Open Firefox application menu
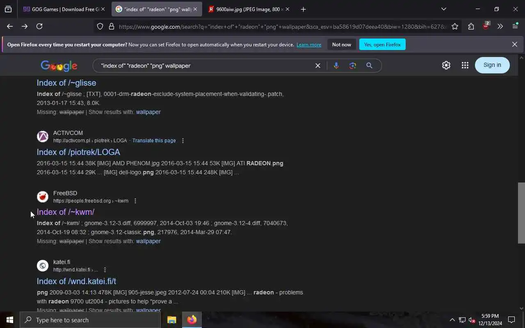525x328 pixels. tap(515, 26)
